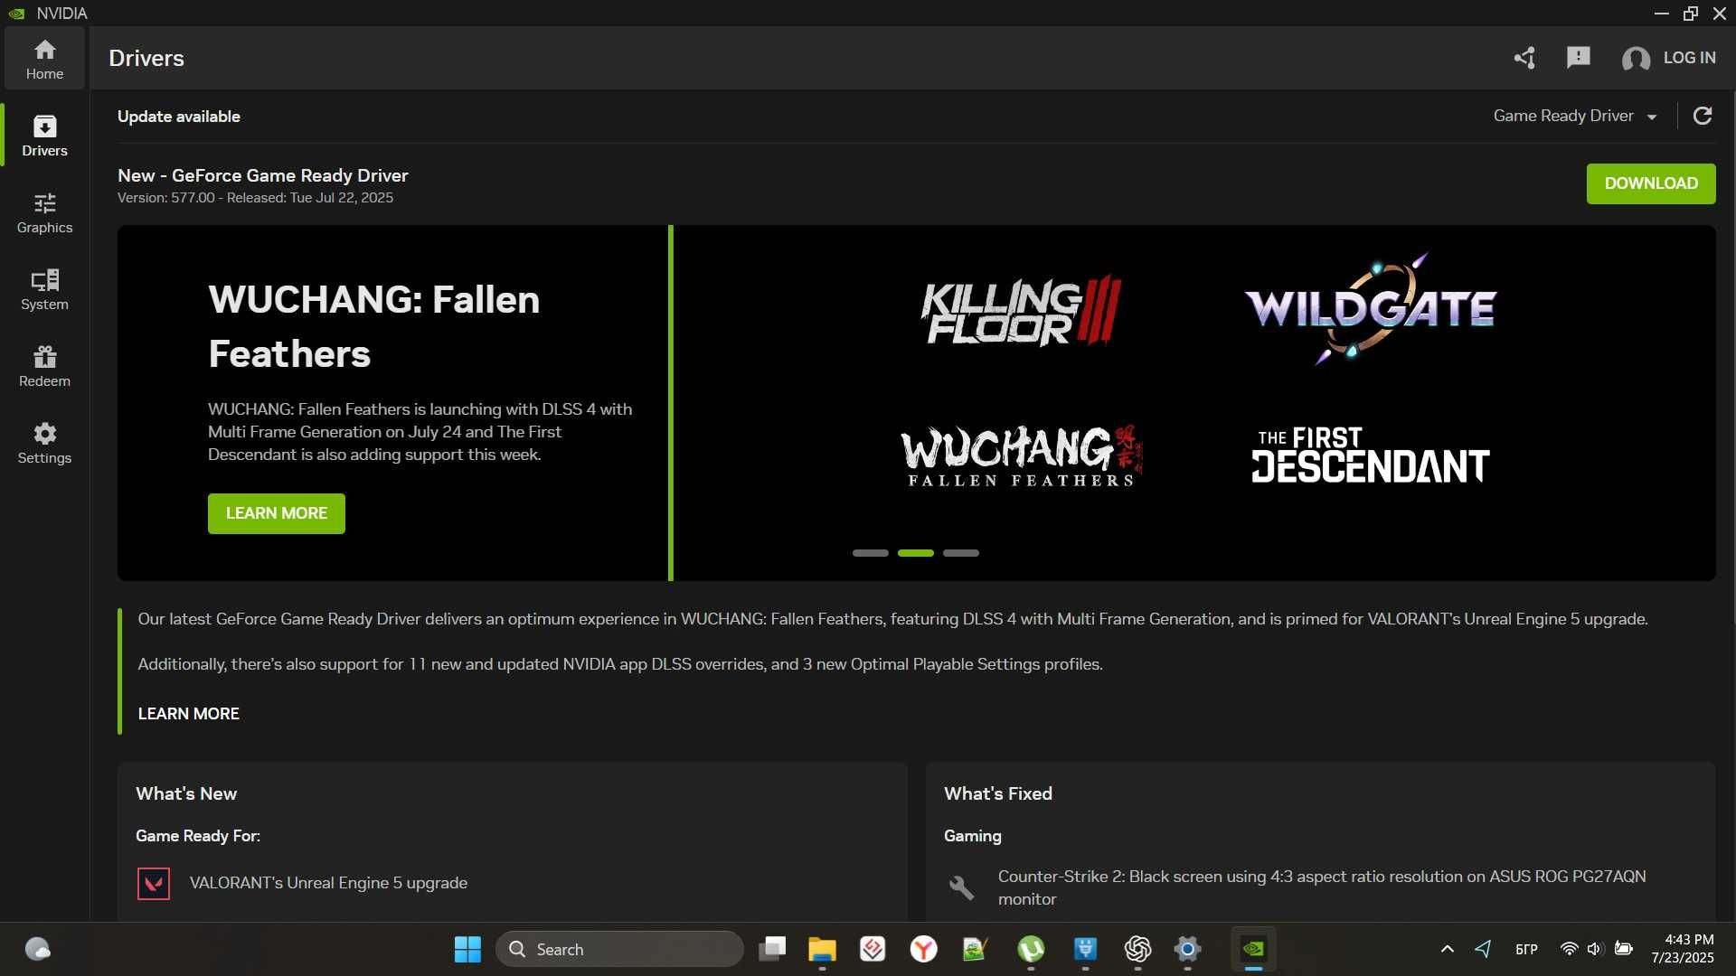Click the NVIDIA logo in the title bar
The image size is (1736, 976).
coord(17,14)
